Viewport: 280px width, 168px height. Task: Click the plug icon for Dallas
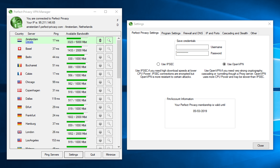100,99
